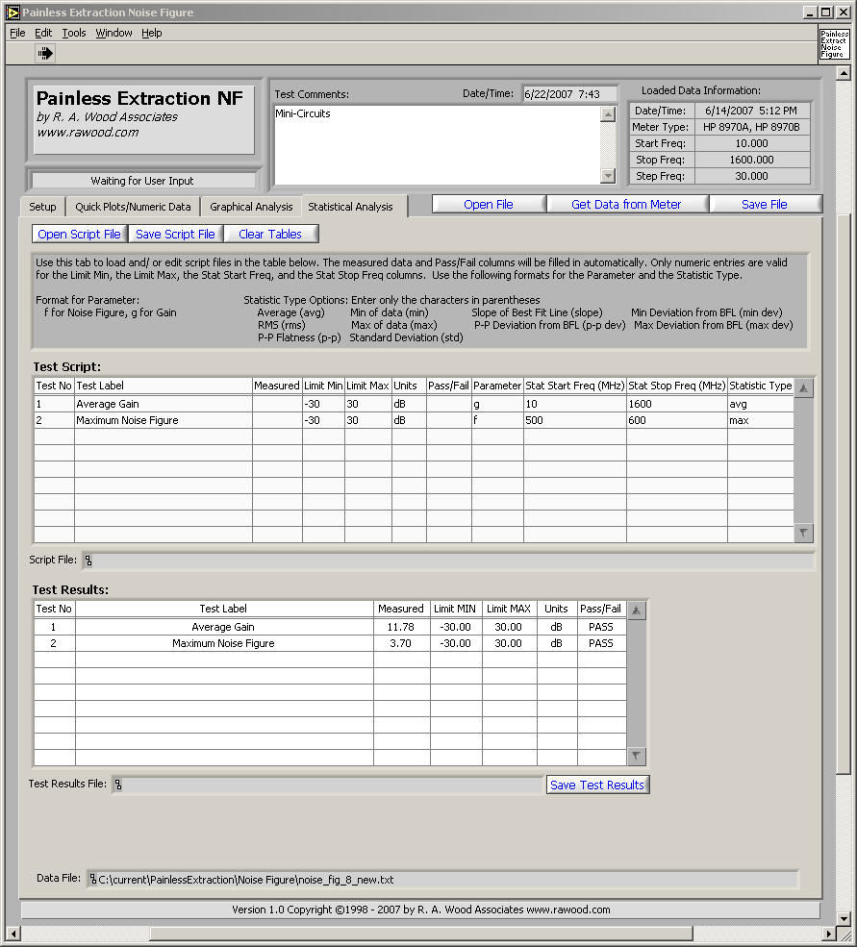Click the www.rawood.com text in logo panel
This screenshot has width=857, height=947.
tap(88, 133)
